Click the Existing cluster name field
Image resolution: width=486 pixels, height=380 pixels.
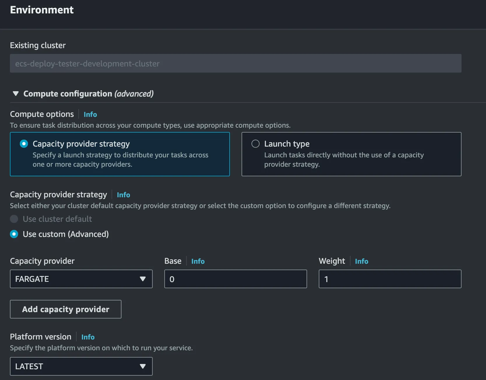(x=235, y=64)
